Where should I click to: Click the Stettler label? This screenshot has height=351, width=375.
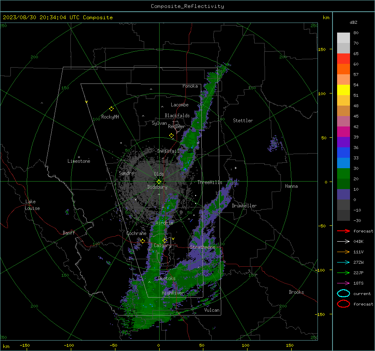coord(243,121)
